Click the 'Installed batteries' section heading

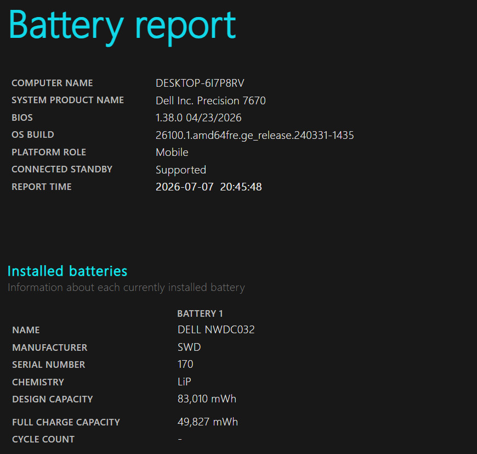pos(67,271)
